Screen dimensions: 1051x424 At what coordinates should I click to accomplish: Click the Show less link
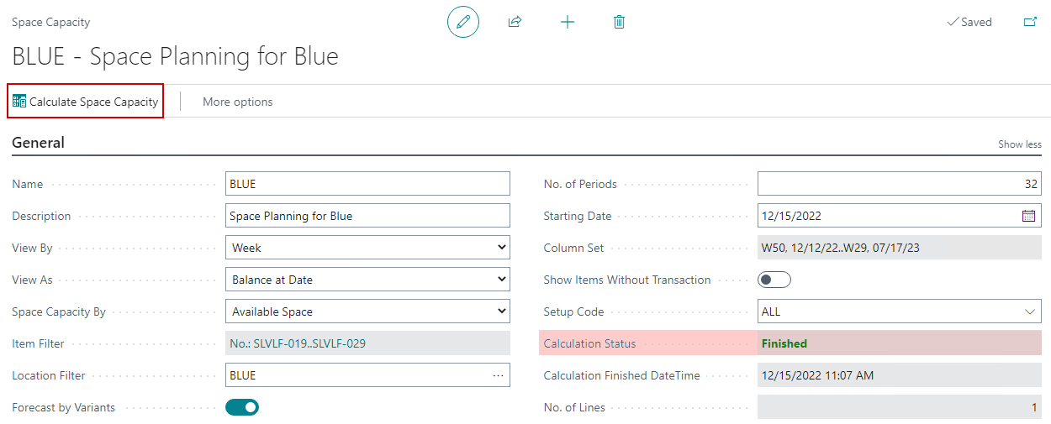click(x=1019, y=144)
